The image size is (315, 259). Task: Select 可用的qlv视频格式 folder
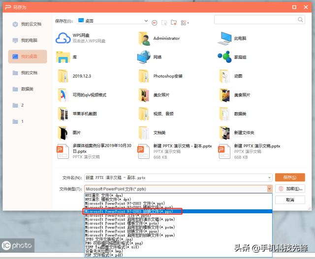(82, 95)
